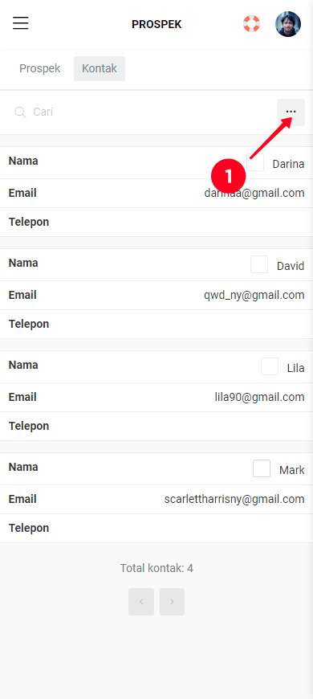Viewport: 313px width, 699px height.
Task: Tick the checkbox next to Lila
Action: [x=270, y=366]
